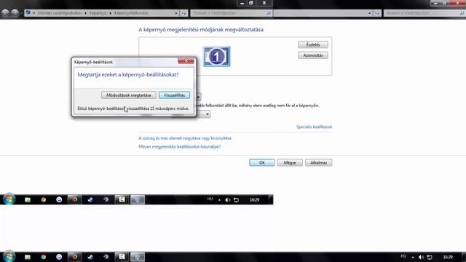Open the Speciális beállítások link
Screen dimensions: 466x262
[x=314, y=127]
